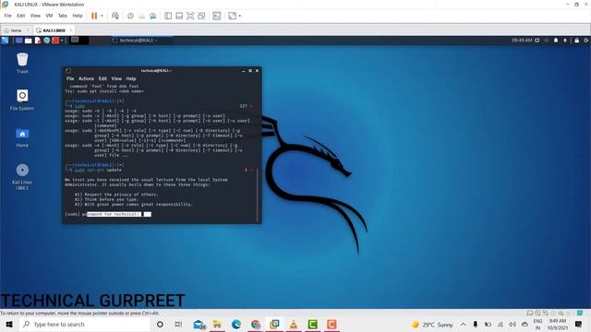
Task: Open file manager in Kali panel
Action: click(x=29, y=41)
